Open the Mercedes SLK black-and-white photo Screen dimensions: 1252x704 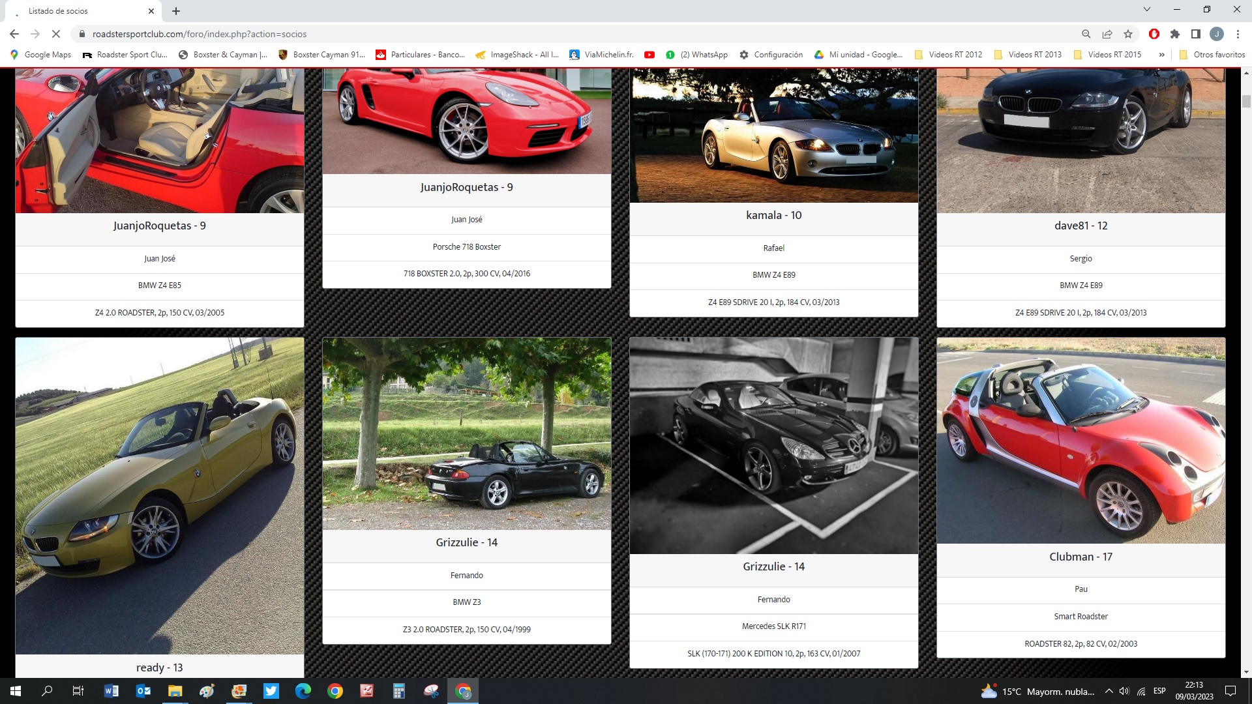774,446
